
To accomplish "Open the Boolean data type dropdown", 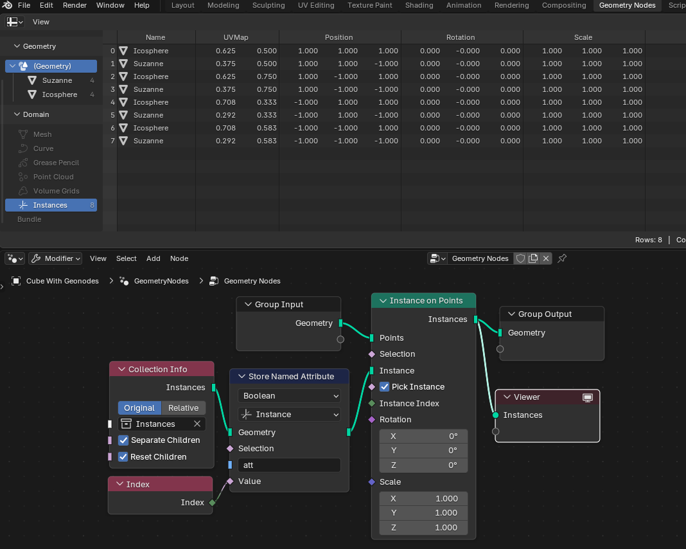I will coord(290,396).
